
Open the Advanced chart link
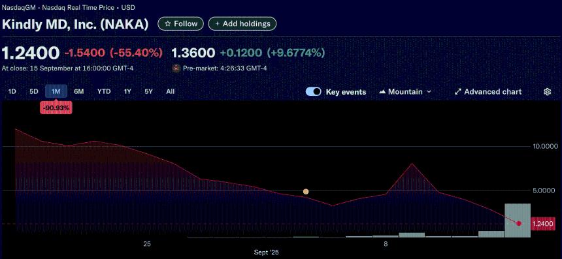coord(488,92)
